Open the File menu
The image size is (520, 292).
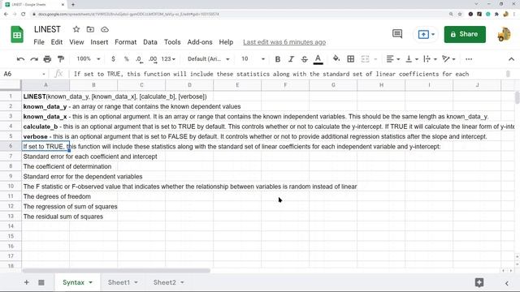(39, 42)
